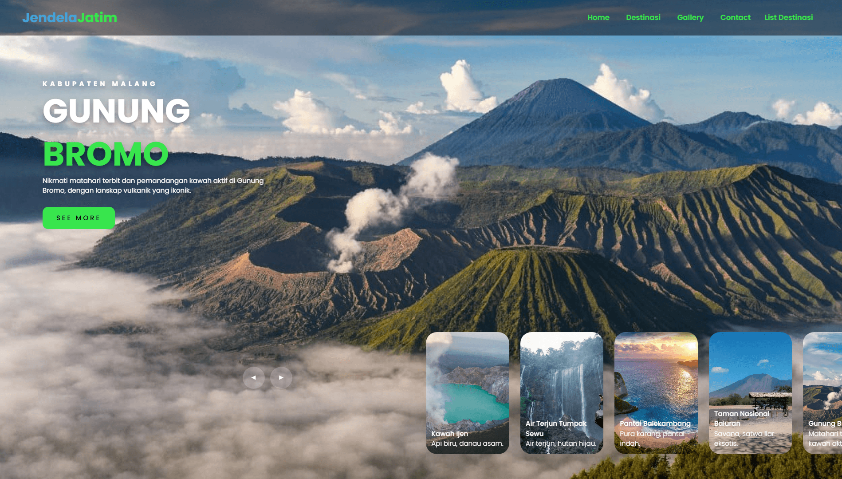Image resolution: width=842 pixels, height=479 pixels.
Task: Go to previous slide arrow button
Action: (x=254, y=378)
